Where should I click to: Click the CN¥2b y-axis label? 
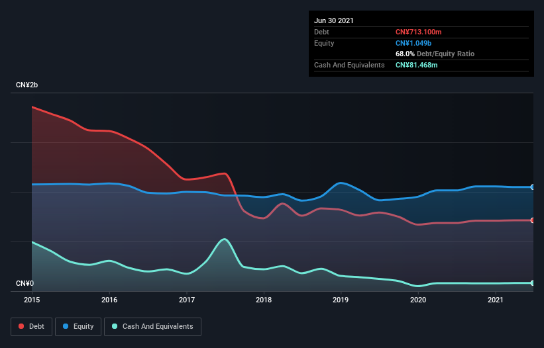point(27,85)
